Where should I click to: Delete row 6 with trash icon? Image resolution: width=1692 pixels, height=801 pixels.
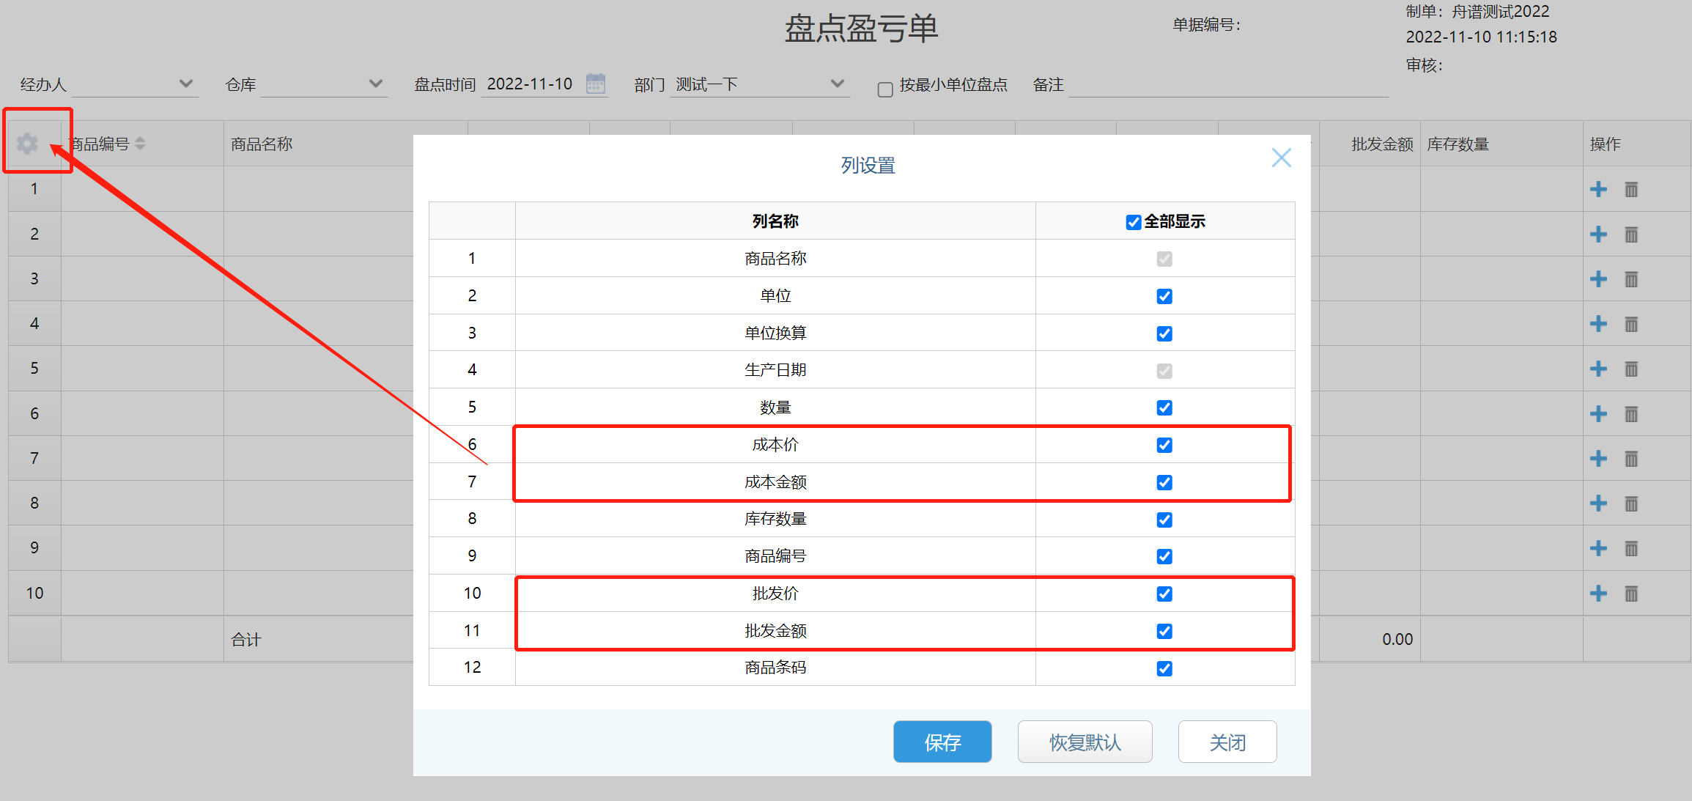coord(1631,414)
